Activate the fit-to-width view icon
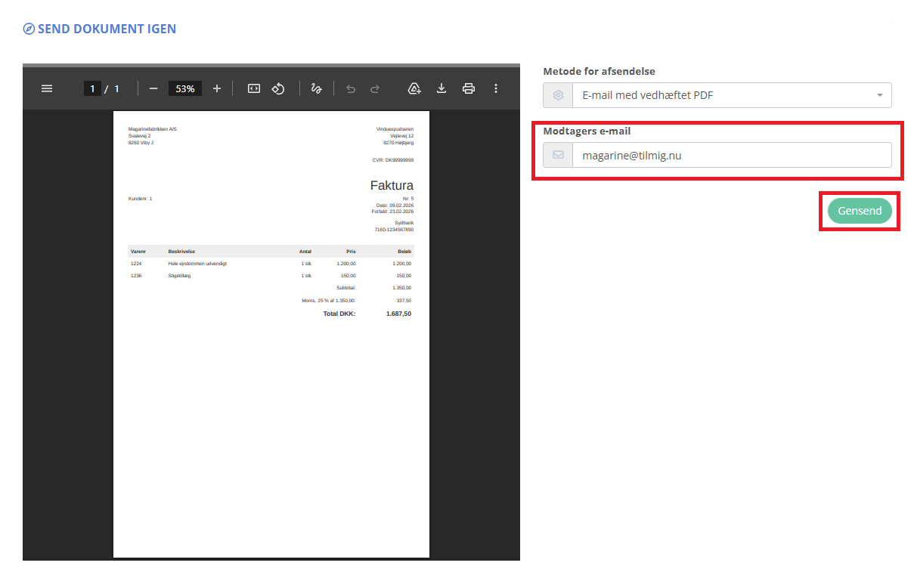The image size is (914, 575). tap(253, 88)
